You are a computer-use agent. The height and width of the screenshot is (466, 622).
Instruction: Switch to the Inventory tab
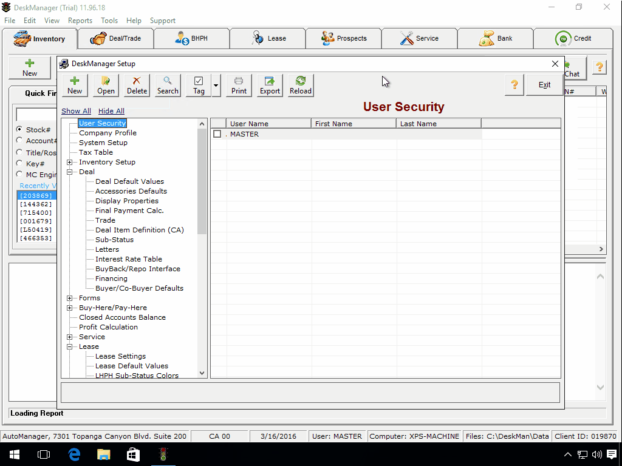(39, 39)
